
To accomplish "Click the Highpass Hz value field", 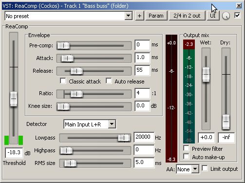I will [144, 150].
